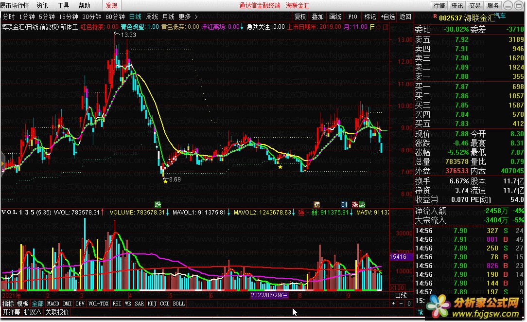Open the red 发现 menu item
This screenshot has width=527, height=322.
click(111, 5)
